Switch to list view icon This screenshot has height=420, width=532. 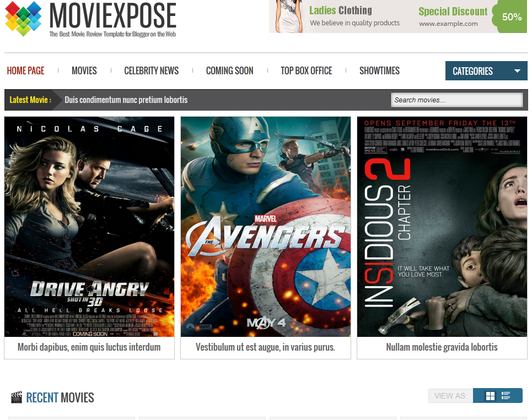click(506, 396)
